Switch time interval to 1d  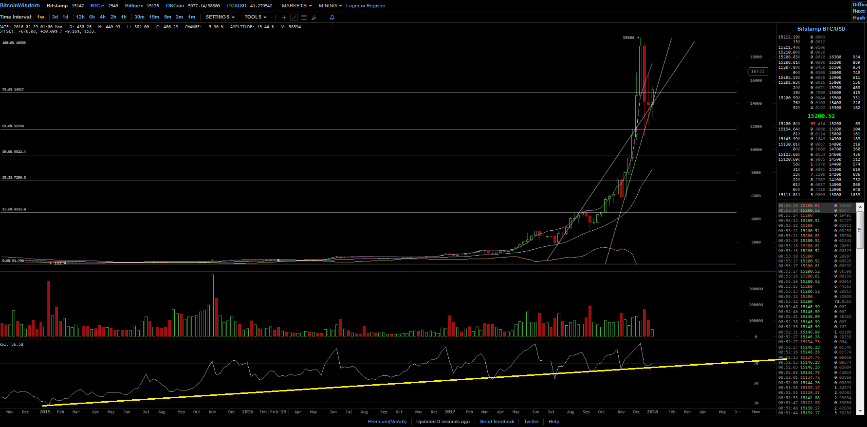pos(65,17)
